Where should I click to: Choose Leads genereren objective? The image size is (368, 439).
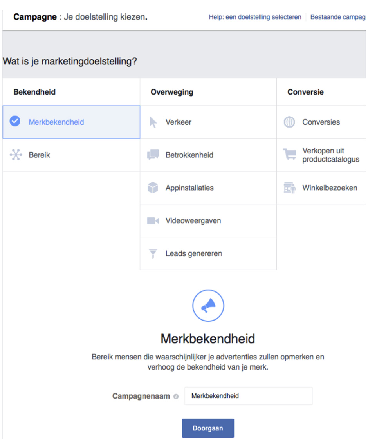tap(208, 253)
